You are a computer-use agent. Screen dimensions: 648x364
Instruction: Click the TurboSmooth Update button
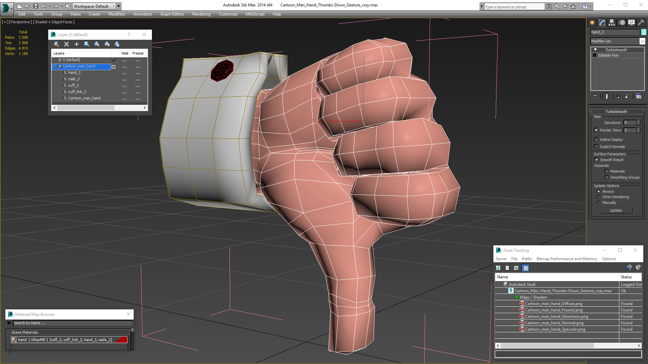[x=616, y=210]
